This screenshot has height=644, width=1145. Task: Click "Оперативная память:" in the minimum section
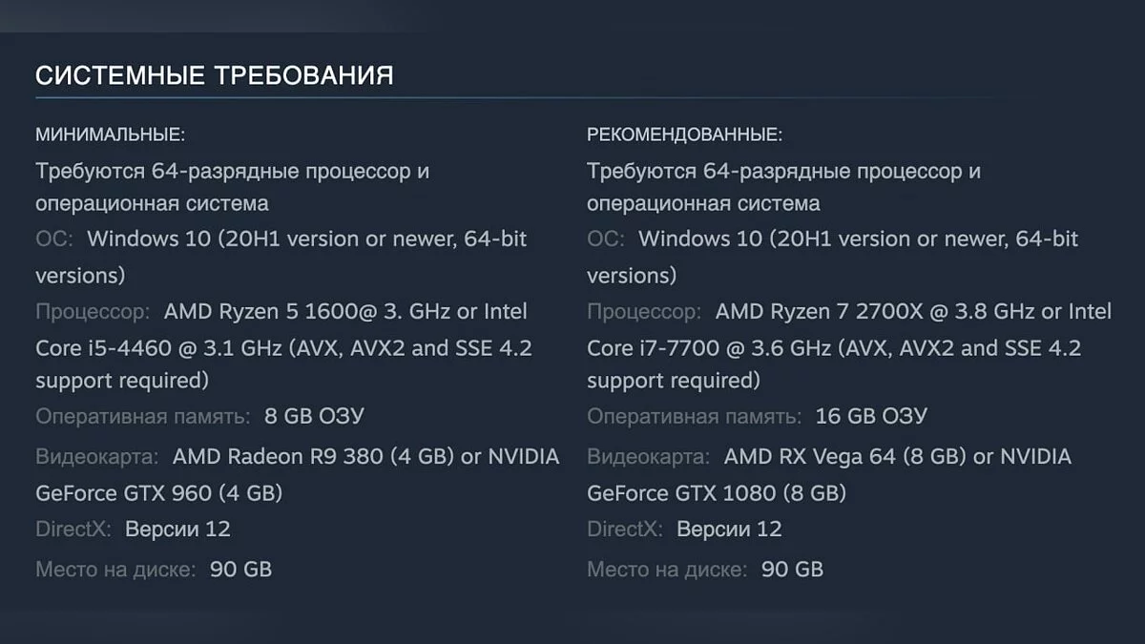[143, 416]
